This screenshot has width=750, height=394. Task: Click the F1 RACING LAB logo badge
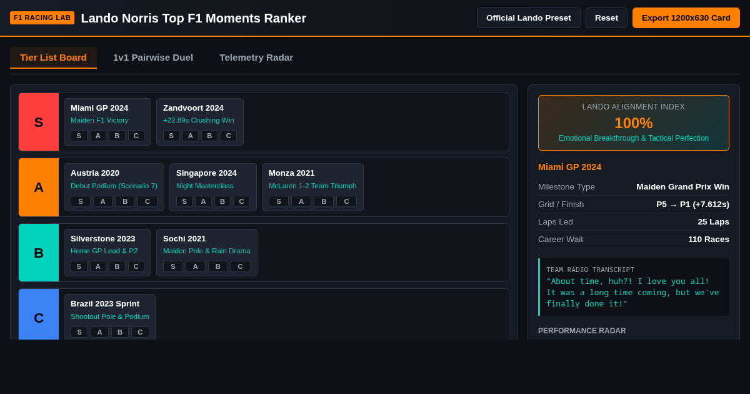click(x=42, y=18)
